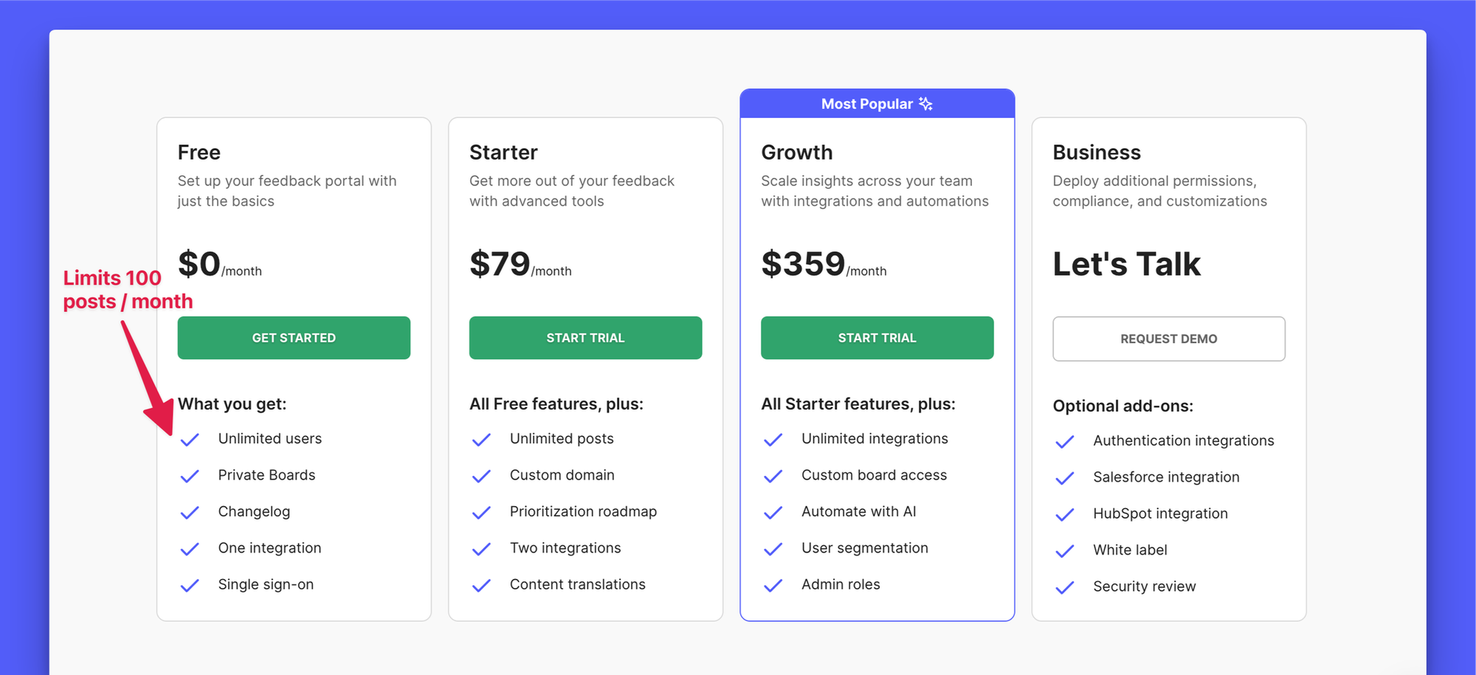The height and width of the screenshot is (675, 1476).
Task: Click Request Demo for the Business plan
Action: 1168,339
